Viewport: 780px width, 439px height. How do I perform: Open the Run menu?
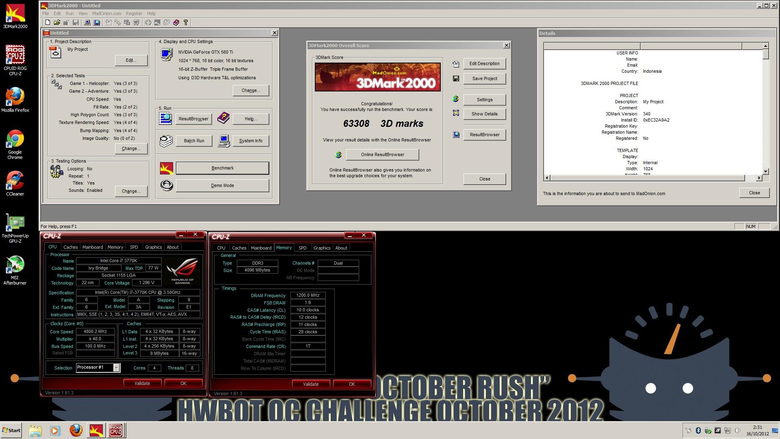(x=70, y=13)
